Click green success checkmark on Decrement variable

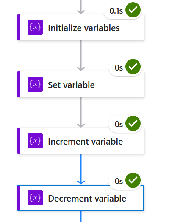[x=133, y=180]
